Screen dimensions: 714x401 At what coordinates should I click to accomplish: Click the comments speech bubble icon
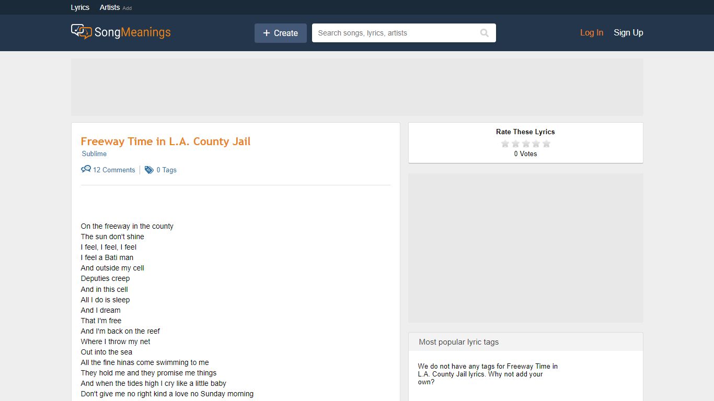click(86, 169)
